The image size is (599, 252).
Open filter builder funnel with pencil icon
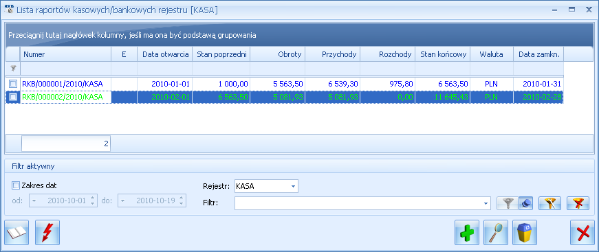[x=549, y=203]
